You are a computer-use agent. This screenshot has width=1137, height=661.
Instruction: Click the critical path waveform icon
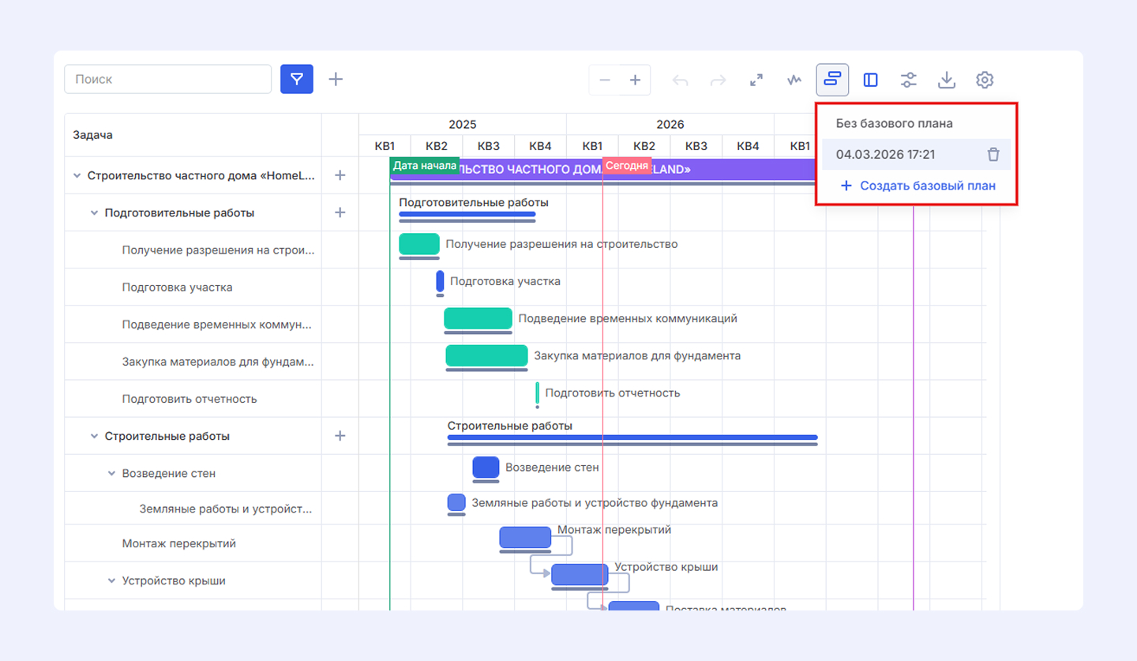click(794, 80)
